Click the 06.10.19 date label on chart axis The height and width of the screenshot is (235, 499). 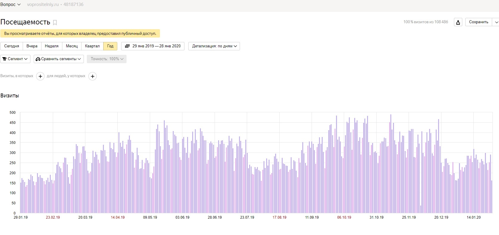344,217
